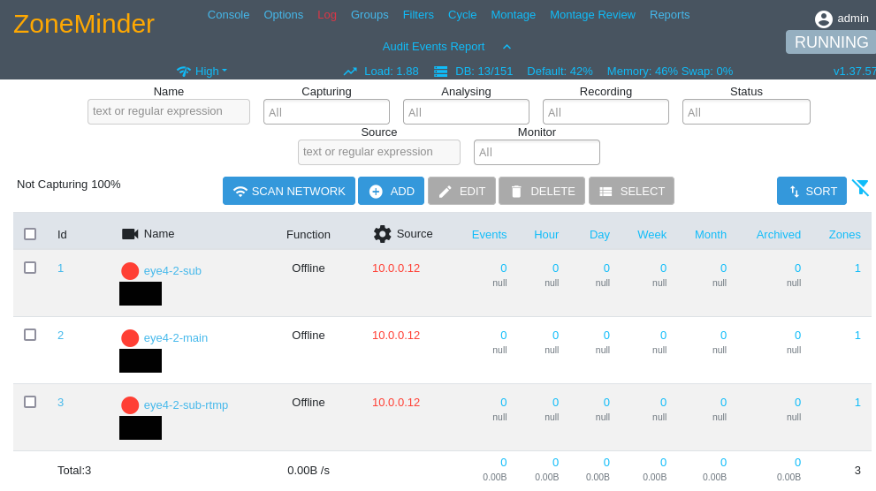Open thumbnail of eye4-2-sub monitor
The width and height of the screenshot is (876, 491).
(141, 293)
